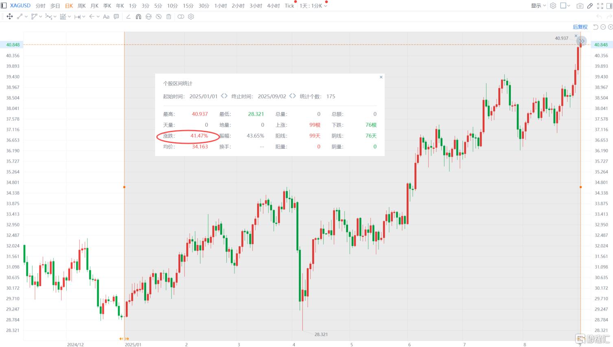Click the 后复权 adjustment link
Screen dimensions: 613x347
point(580,27)
